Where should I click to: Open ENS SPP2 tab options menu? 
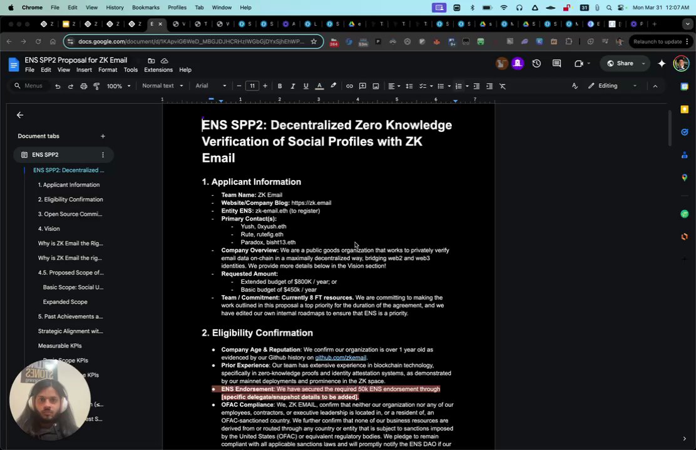click(x=103, y=155)
